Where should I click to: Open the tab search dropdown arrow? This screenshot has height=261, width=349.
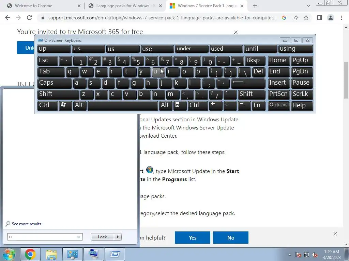click(x=308, y=6)
